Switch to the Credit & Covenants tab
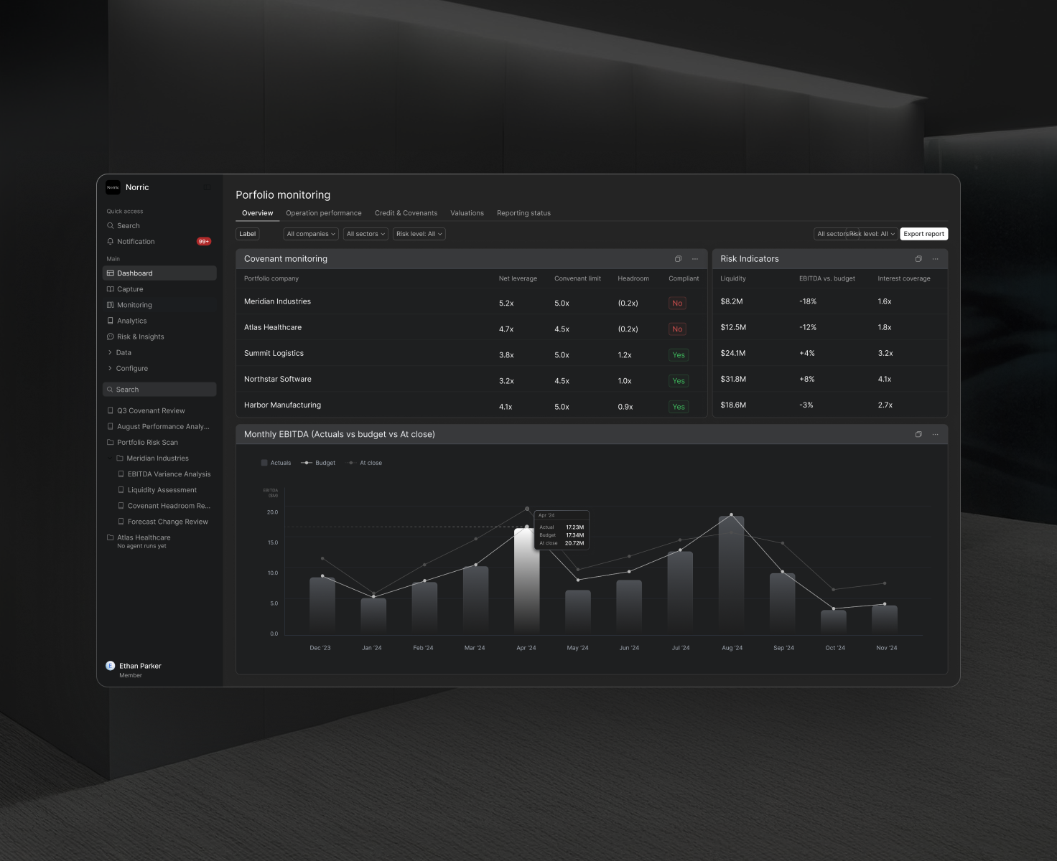The image size is (1057, 861). (406, 213)
